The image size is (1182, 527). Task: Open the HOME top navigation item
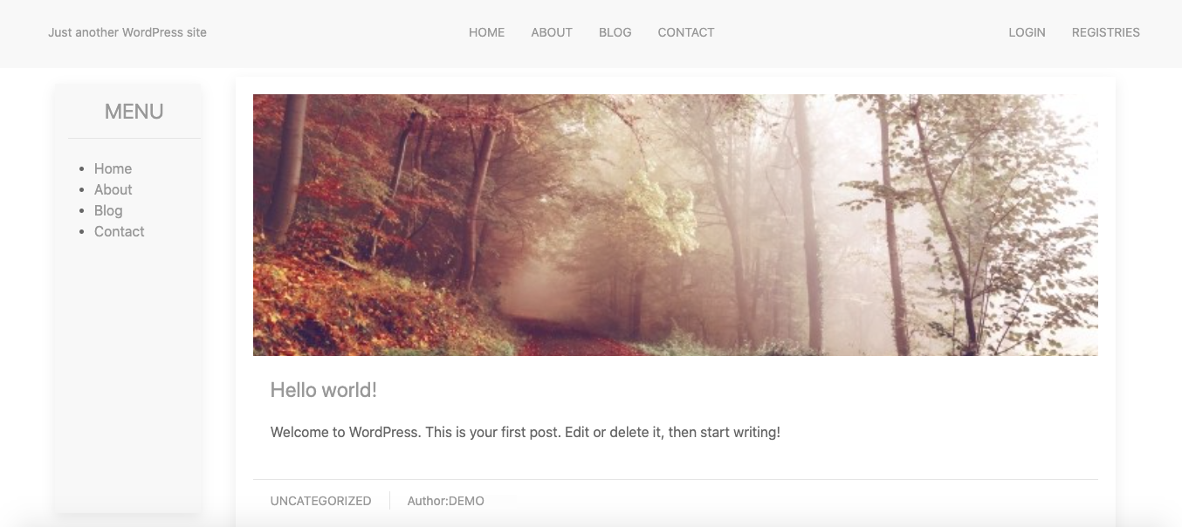click(486, 32)
